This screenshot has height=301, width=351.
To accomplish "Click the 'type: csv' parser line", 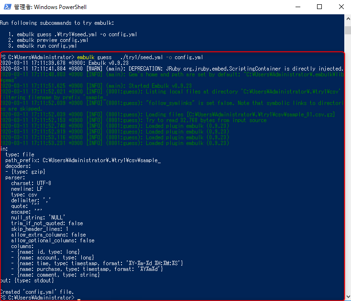I will pyautogui.click(x=24, y=195).
